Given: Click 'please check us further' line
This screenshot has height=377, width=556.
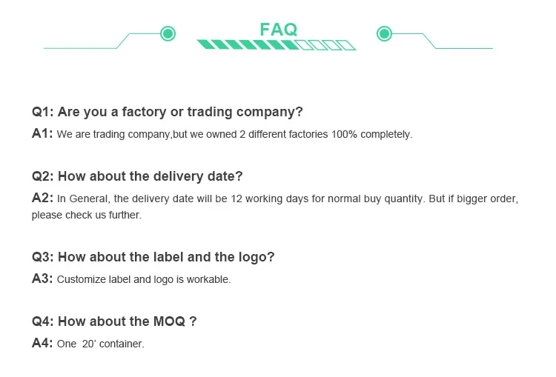Looking at the screenshot, I should point(87,215).
